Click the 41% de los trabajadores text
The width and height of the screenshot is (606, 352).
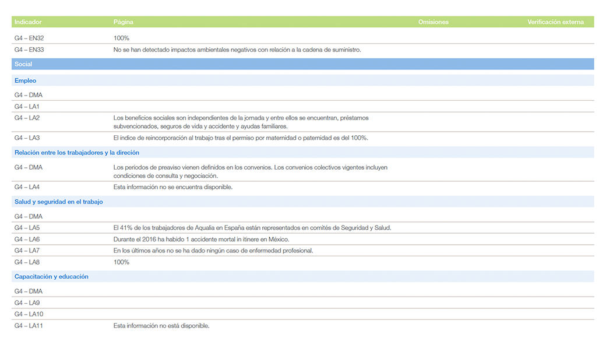pos(252,228)
